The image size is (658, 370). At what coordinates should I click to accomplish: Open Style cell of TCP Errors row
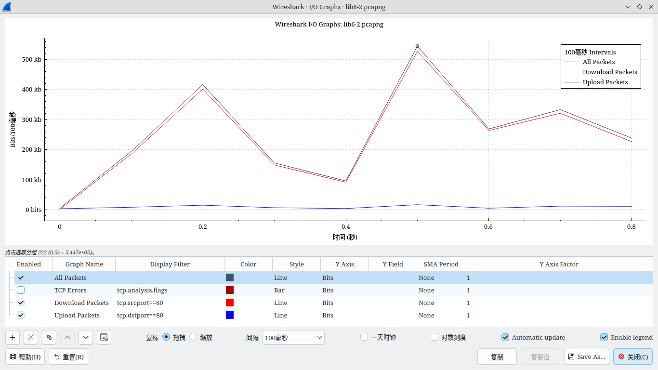tap(296, 291)
